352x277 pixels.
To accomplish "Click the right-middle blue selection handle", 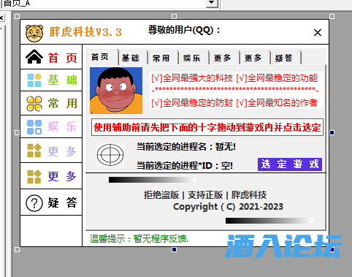I will [332, 132].
